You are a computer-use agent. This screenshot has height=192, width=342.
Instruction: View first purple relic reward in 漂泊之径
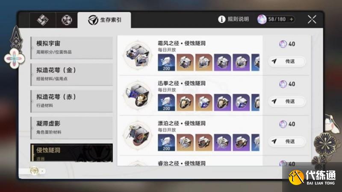(x=222, y=142)
